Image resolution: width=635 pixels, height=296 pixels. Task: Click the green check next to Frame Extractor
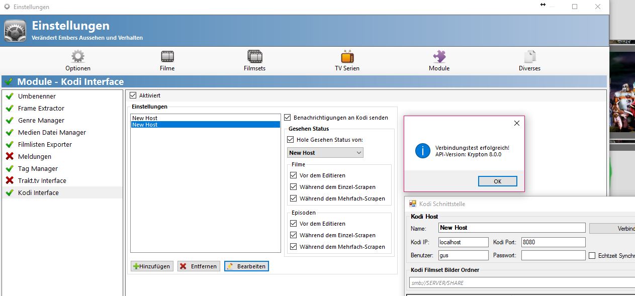point(10,108)
